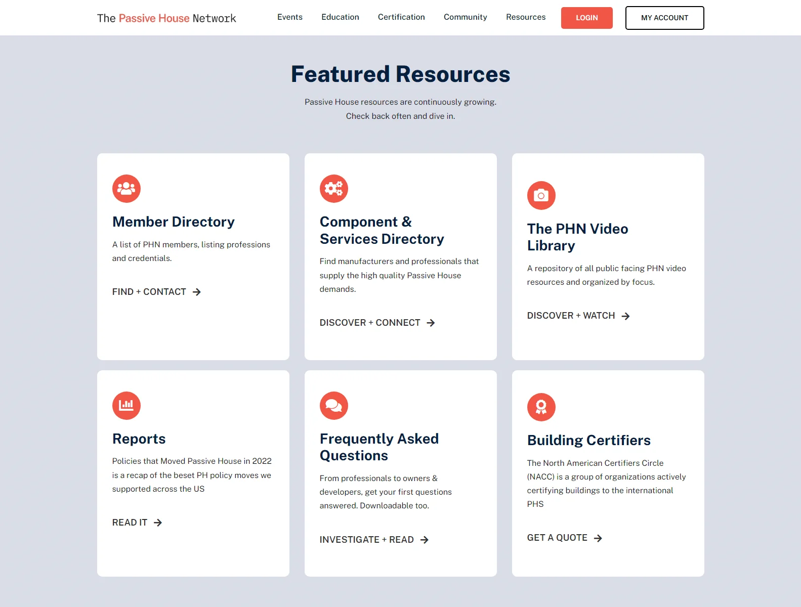Viewport: 801px width, 607px height.
Task: Click the Reports card heading
Action: 139,439
